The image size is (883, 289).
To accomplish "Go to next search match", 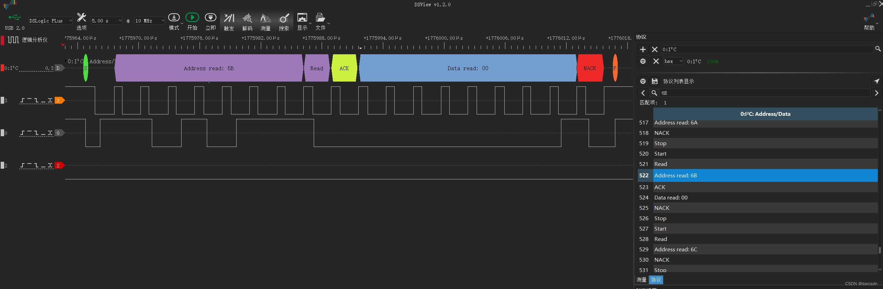I will point(876,93).
